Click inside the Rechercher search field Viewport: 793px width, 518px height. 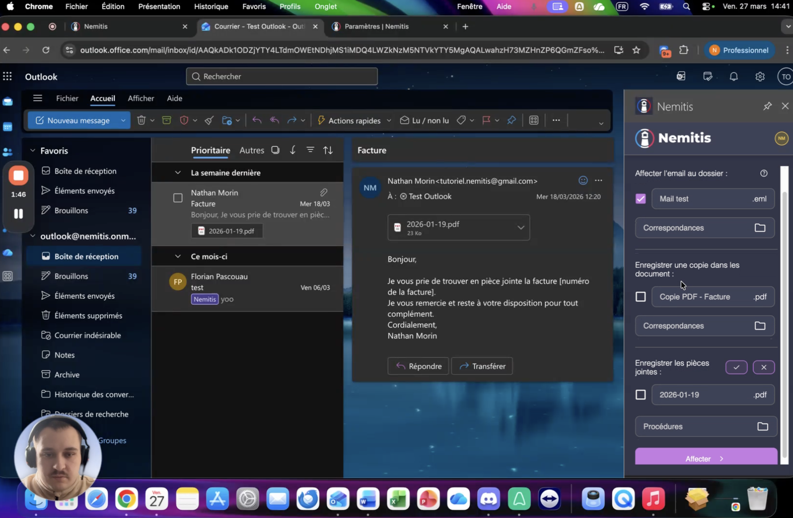(x=282, y=76)
